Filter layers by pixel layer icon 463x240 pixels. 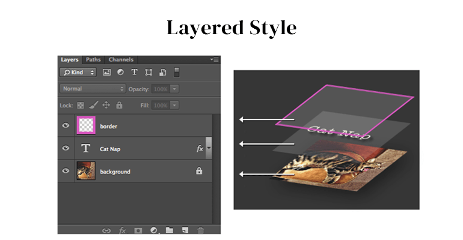107,72
